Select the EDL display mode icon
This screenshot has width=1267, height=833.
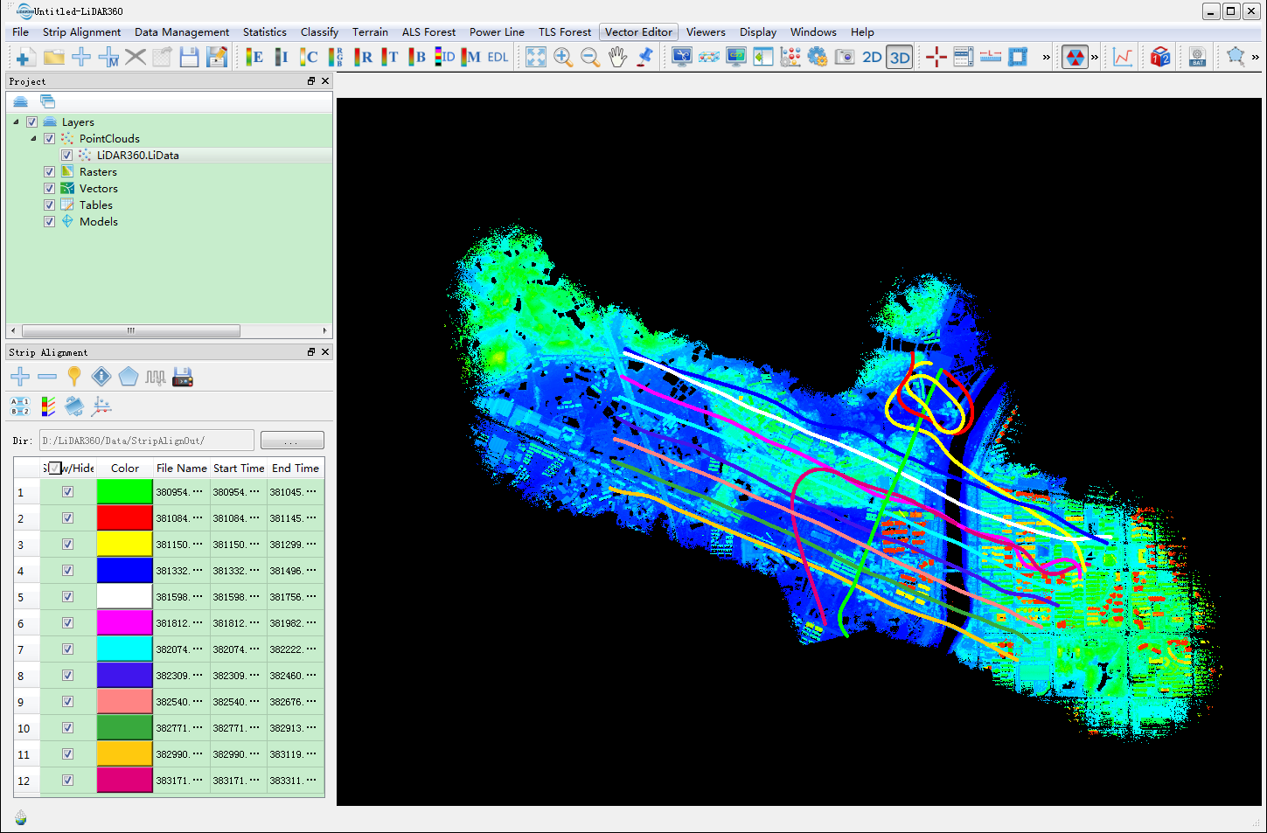(x=498, y=58)
